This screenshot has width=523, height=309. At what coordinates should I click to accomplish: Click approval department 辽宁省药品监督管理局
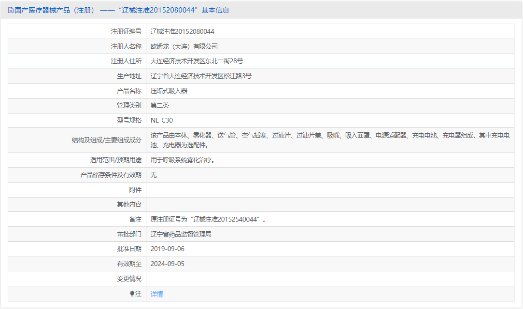pos(181,234)
